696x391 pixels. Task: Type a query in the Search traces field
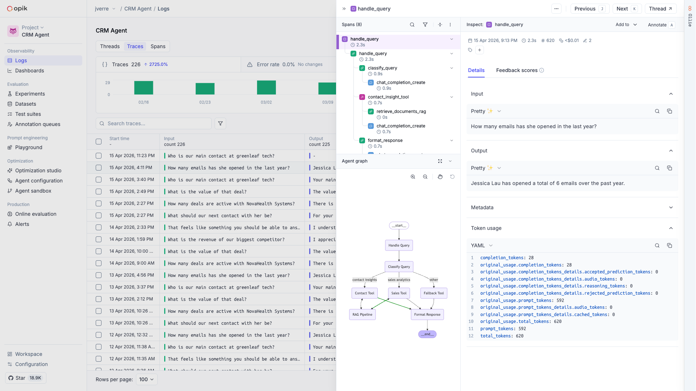pyautogui.click(x=153, y=123)
